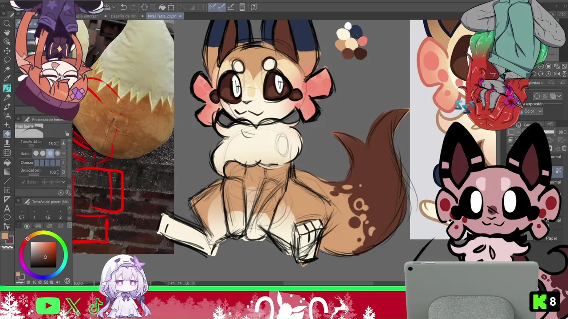Click the Fill icon in command bar
This screenshot has height=319, width=568.
(x=162, y=7)
